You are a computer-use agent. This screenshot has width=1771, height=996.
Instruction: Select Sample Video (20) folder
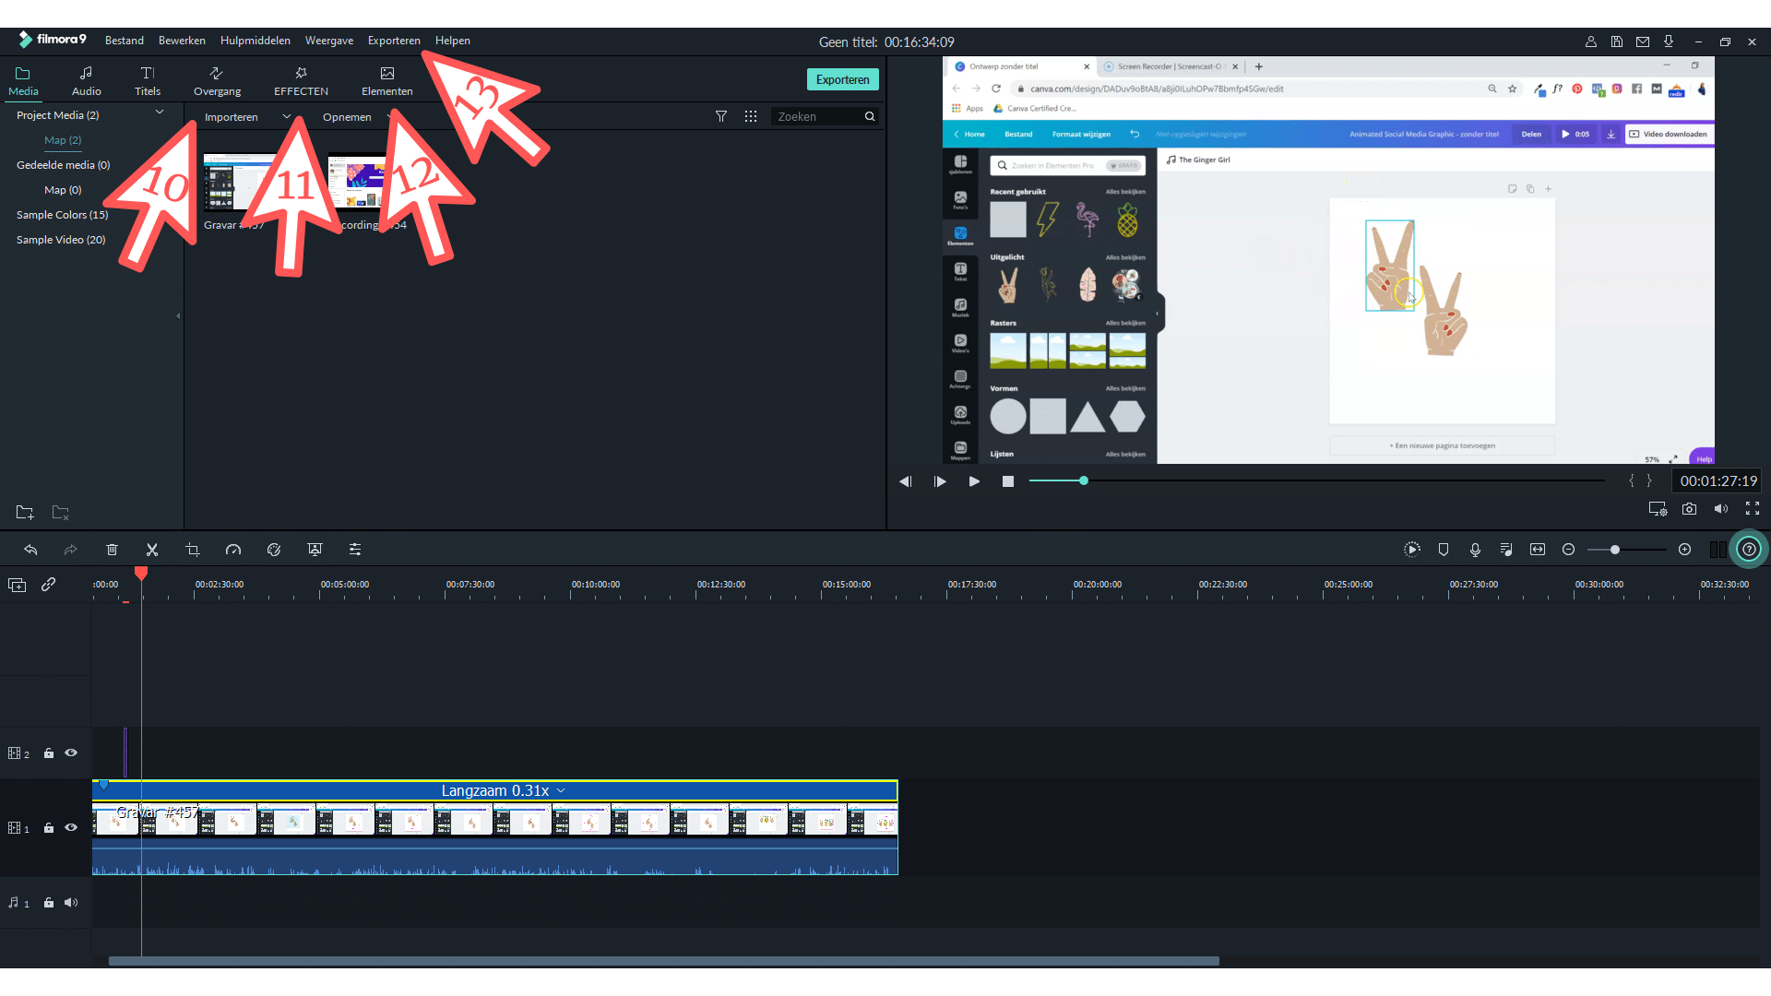(x=61, y=240)
